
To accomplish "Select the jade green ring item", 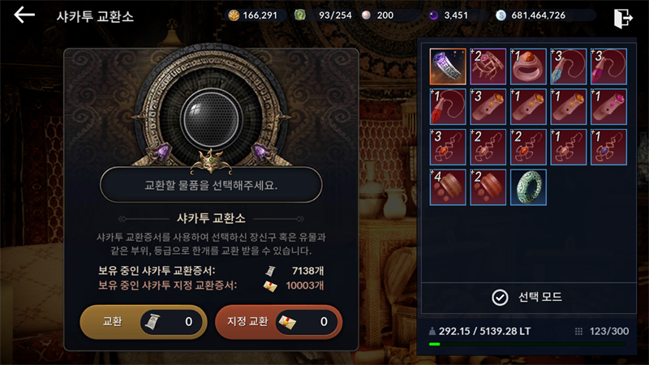I will click(528, 187).
